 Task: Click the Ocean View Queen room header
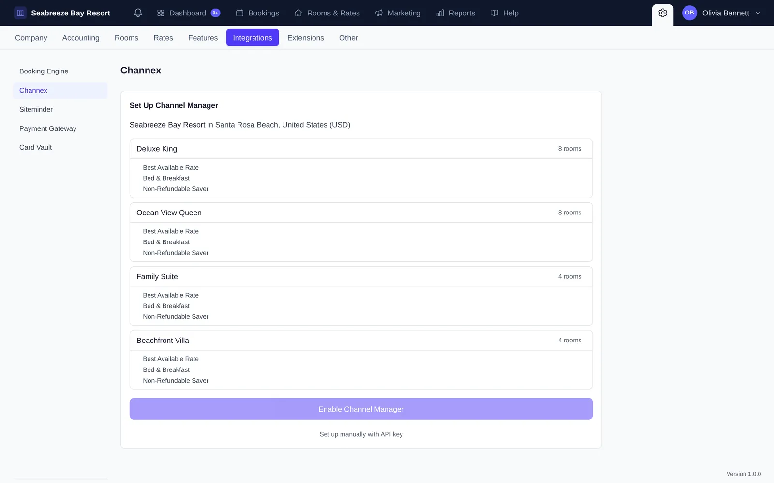pos(361,213)
